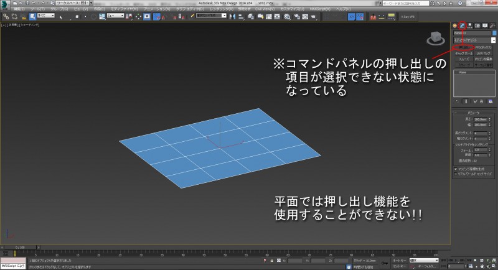Screen dimensions: 498x270
Task: Open the Modifier List dropdown
Action: [474, 40]
